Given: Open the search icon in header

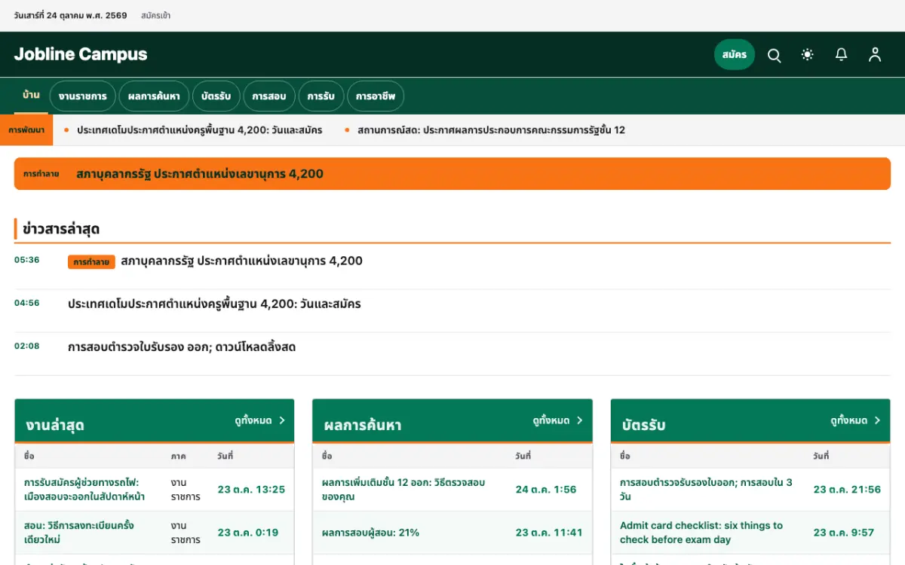Looking at the screenshot, I should pos(774,55).
